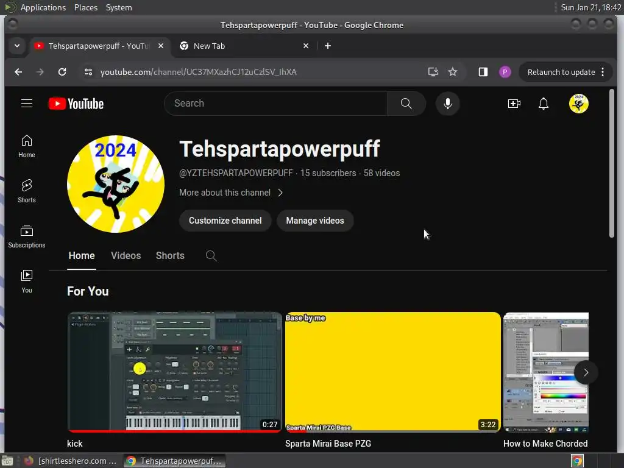Screen dimensions: 624x468
Task: Play the How to Make Chorded thumbnail
Action: tap(545, 372)
